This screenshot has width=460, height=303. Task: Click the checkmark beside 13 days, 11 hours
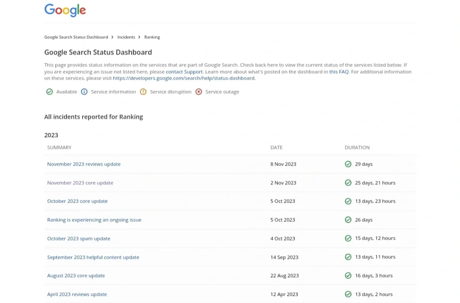(348, 257)
